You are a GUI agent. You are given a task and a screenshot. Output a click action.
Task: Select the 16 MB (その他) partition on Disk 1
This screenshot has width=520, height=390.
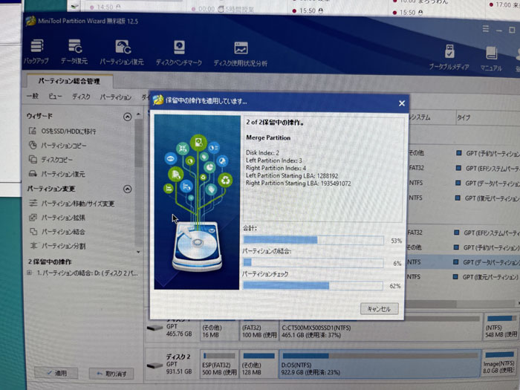coord(219,329)
